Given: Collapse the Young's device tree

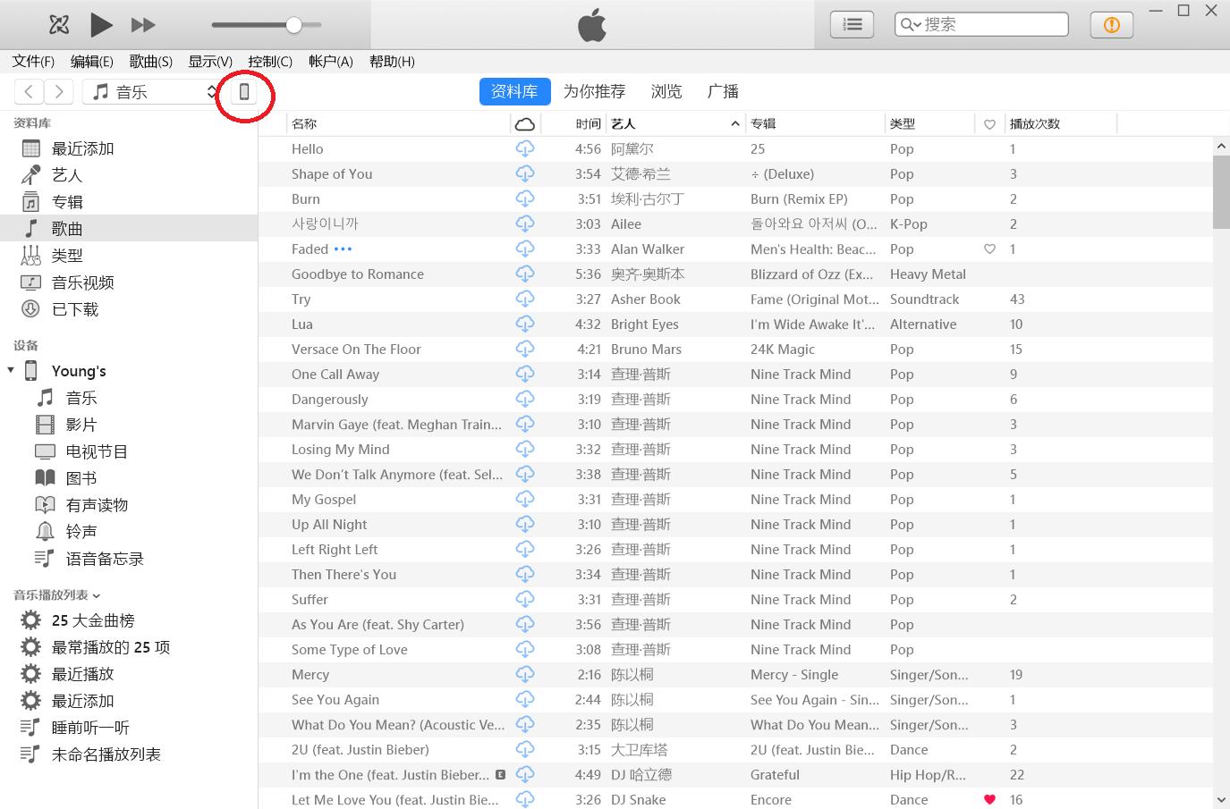Looking at the screenshot, I should (x=11, y=370).
